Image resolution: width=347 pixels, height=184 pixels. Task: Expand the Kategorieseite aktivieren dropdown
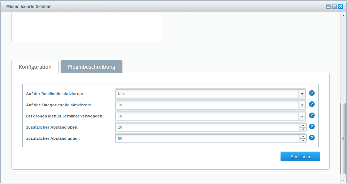(301, 105)
